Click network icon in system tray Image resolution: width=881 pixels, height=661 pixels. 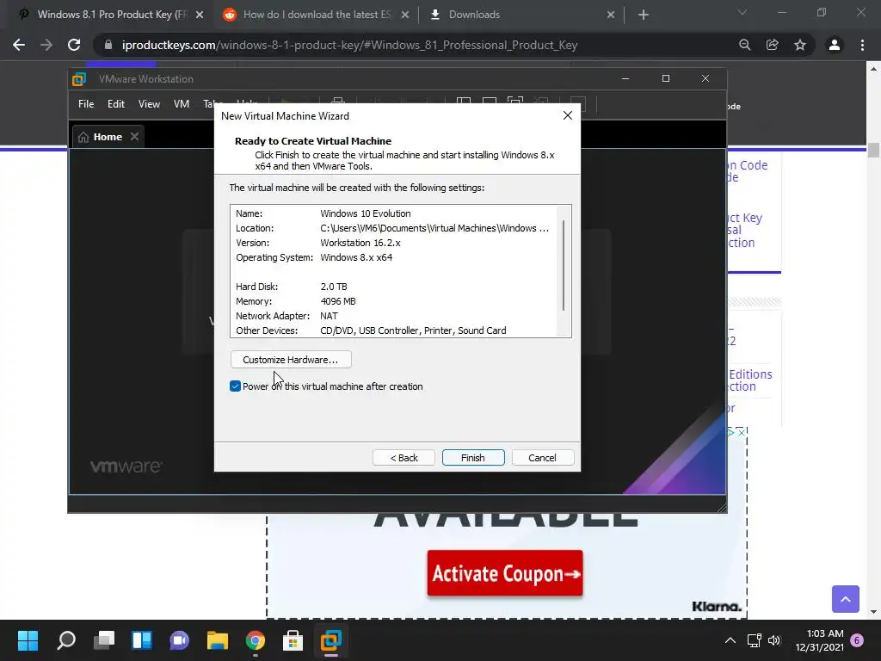tap(754, 640)
